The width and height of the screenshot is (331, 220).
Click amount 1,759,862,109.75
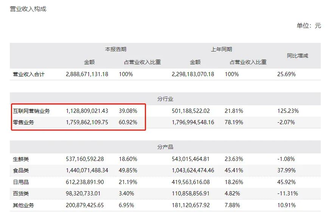pyautogui.click(x=87, y=122)
